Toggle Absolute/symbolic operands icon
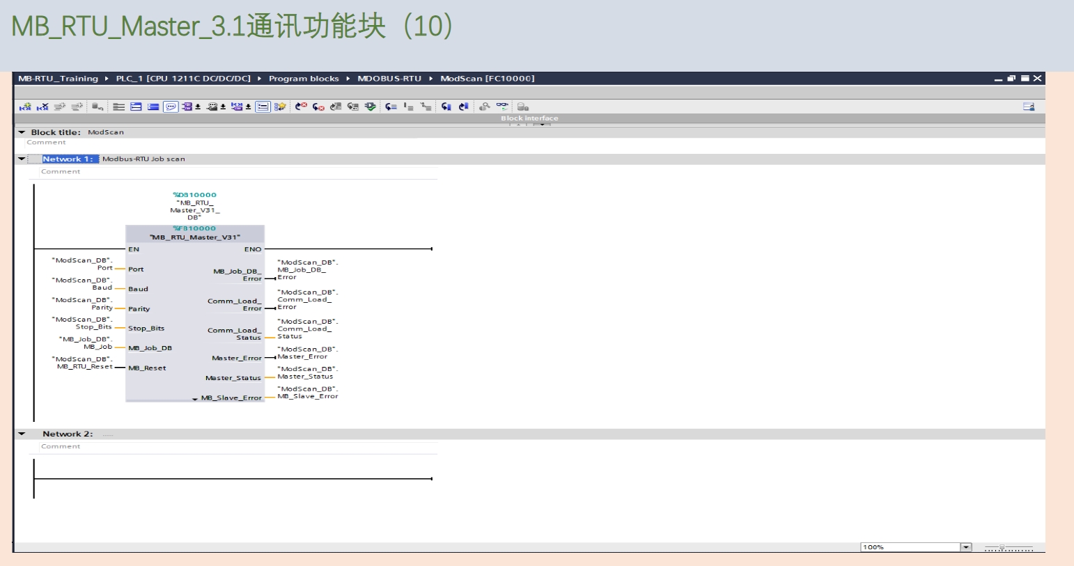Image resolution: width=1074 pixels, height=566 pixels. (187, 107)
